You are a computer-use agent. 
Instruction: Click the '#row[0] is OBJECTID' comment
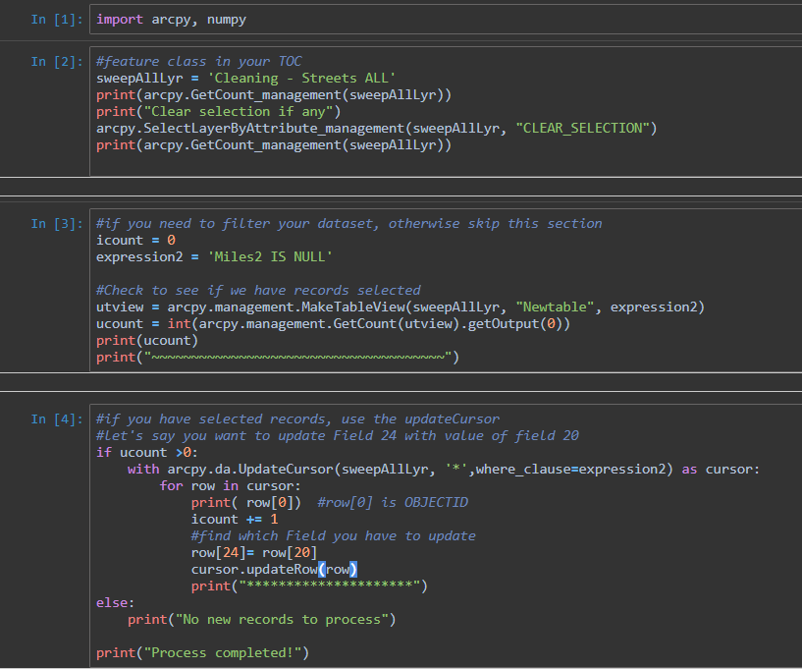[x=393, y=503]
